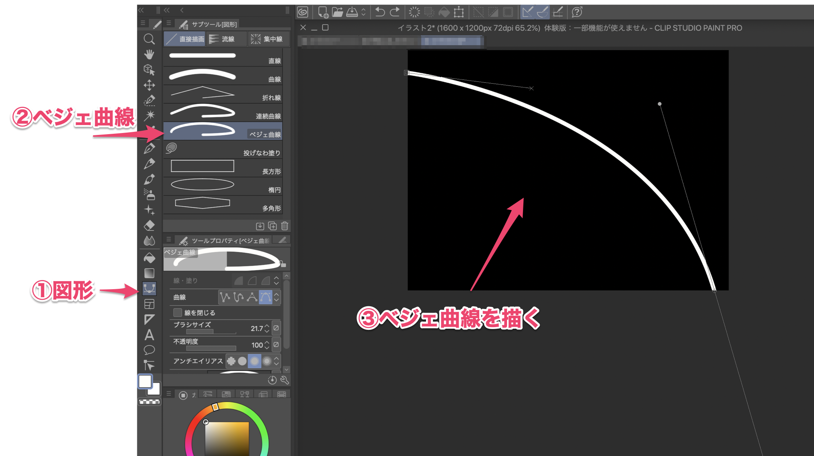Choose cubic Bezier curve mode
This screenshot has height=456, width=814.
[x=266, y=297]
